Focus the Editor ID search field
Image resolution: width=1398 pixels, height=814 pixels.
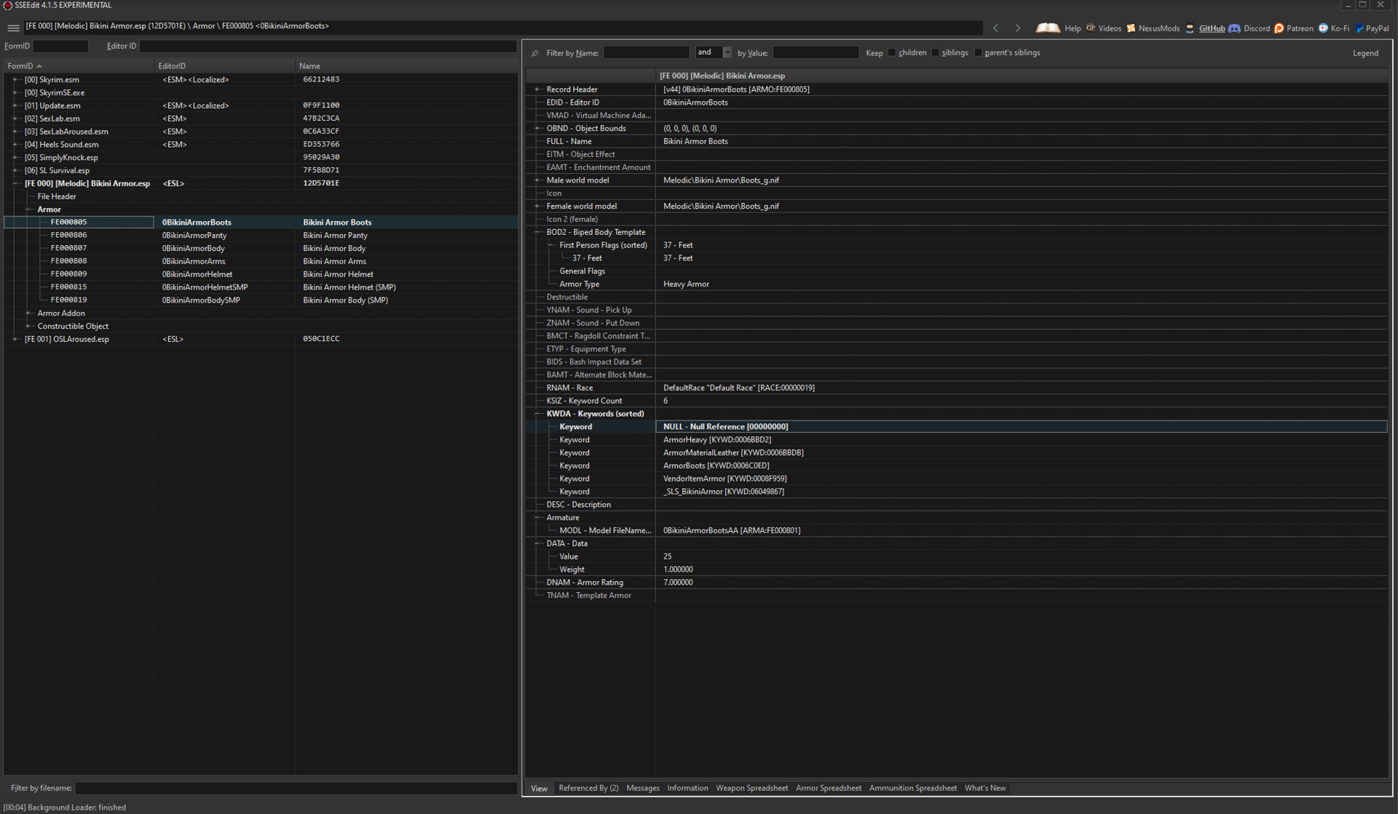click(x=328, y=46)
